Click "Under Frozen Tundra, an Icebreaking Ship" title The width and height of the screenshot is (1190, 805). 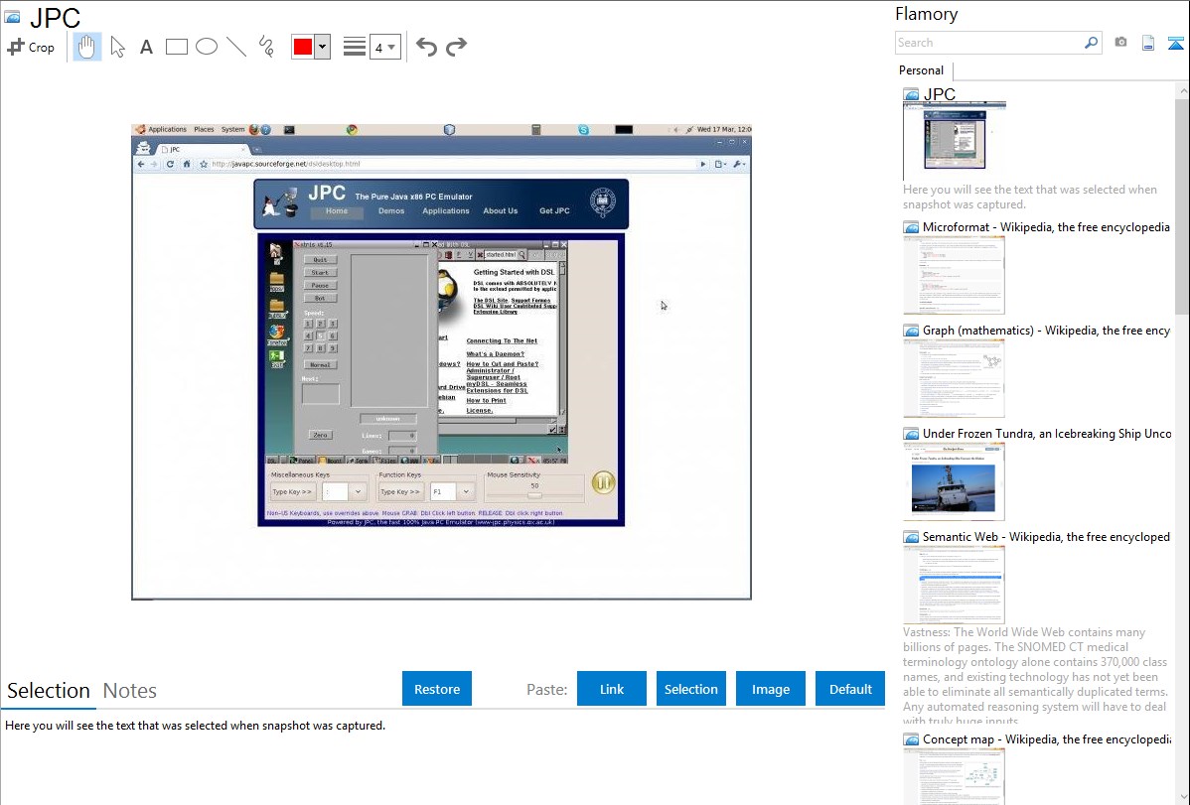[x=1047, y=433]
